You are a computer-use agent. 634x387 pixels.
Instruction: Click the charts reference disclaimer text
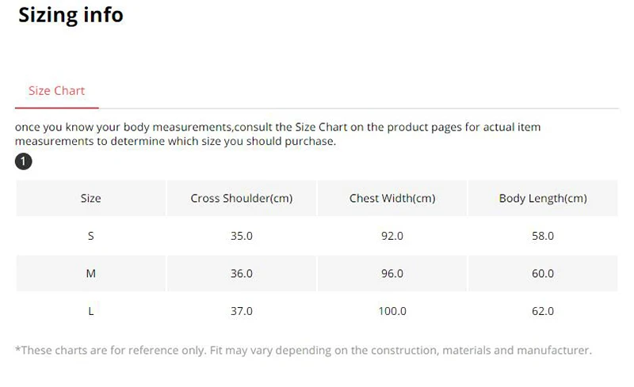(x=304, y=351)
